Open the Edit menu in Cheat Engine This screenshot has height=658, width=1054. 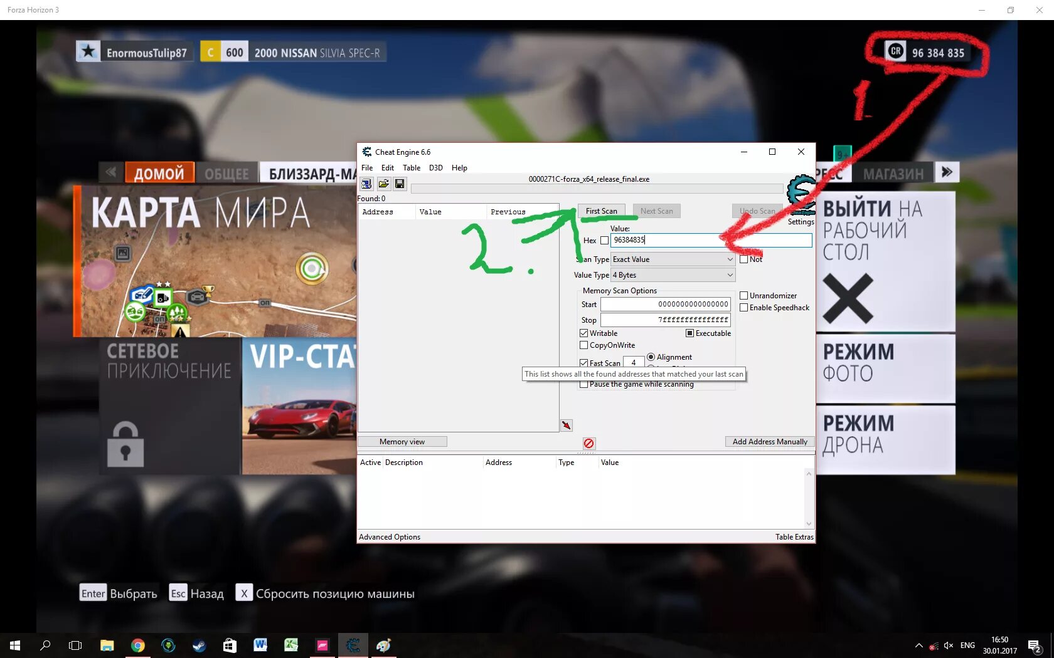[x=388, y=168]
